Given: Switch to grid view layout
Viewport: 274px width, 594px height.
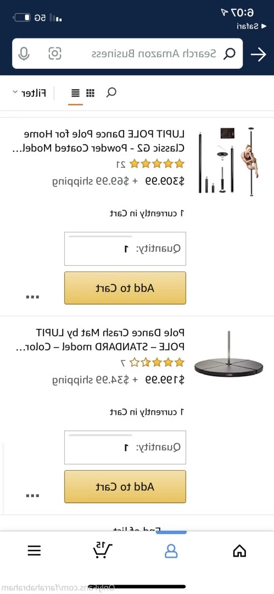Looking at the screenshot, I should pos(91,93).
